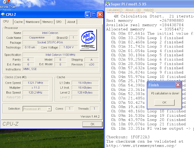The height and width of the screenshot is (148, 194).
Task: Select the CPU tab in CPU-Z
Action: point(6,21)
